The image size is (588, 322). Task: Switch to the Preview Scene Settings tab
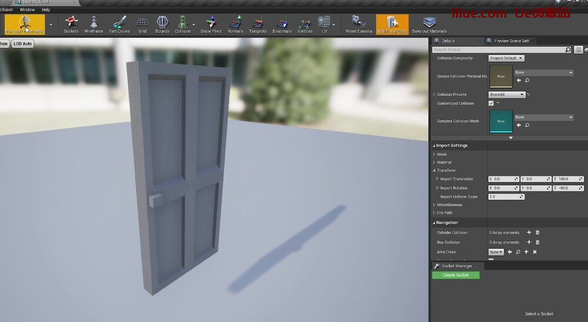click(510, 41)
